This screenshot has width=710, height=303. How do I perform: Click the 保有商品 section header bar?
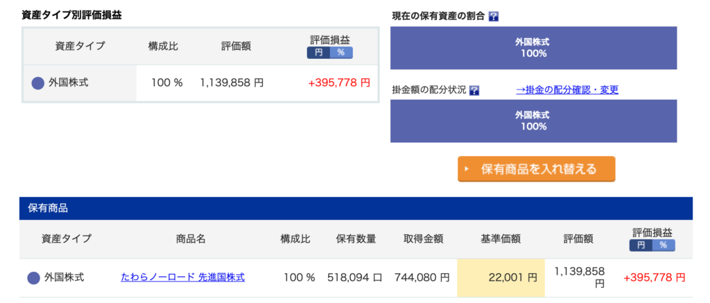pos(356,208)
